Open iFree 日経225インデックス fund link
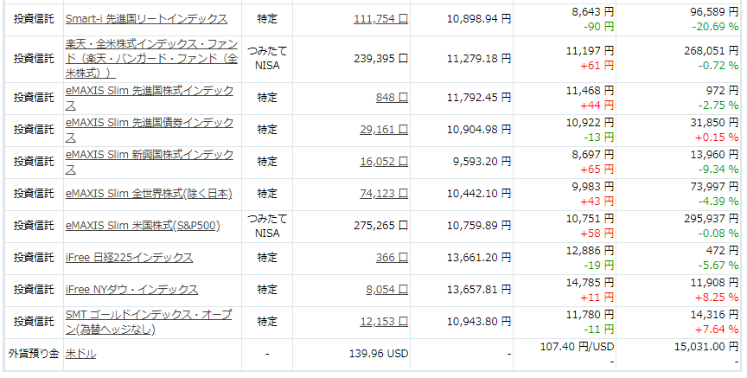The image size is (747, 378). [129, 258]
